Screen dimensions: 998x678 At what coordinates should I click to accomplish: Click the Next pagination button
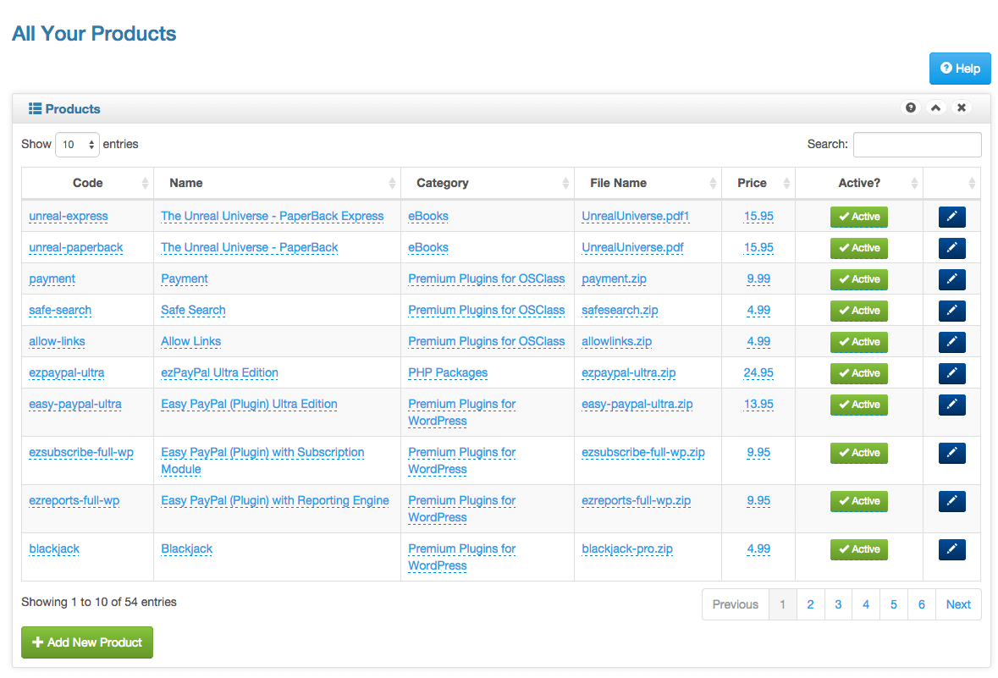pyautogui.click(x=958, y=604)
